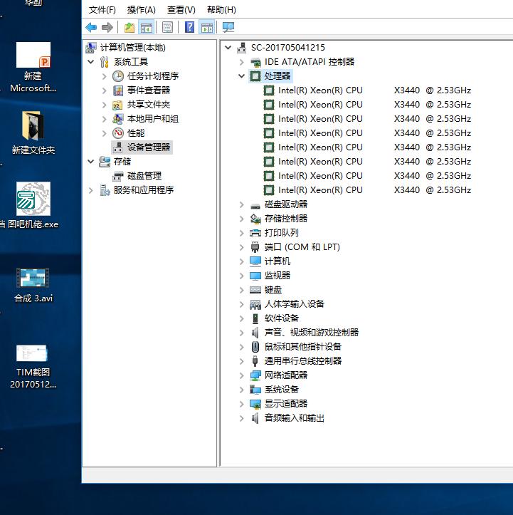Select 磁盘管理 in the left tree
Image resolution: width=513 pixels, height=515 pixels.
click(144, 176)
